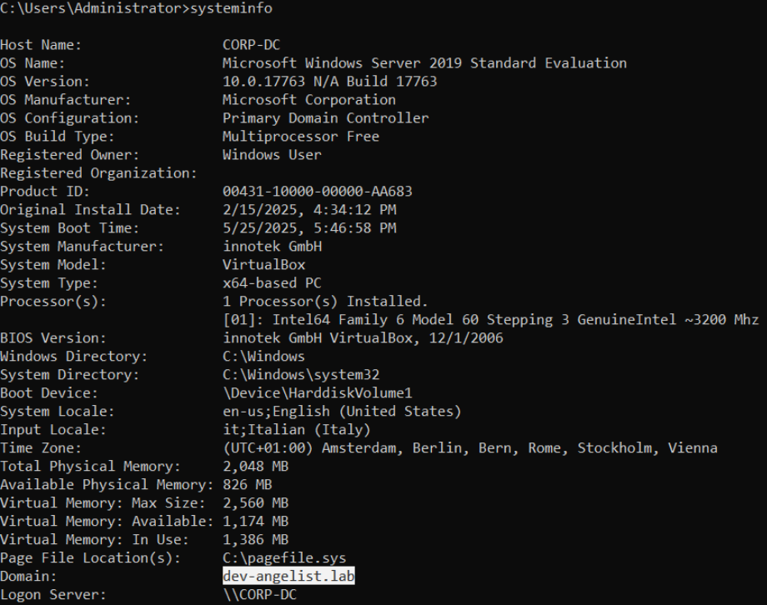This screenshot has width=767, height=605.
Task: Click the Windows Server 2019 OS name text
Action: 424,63
